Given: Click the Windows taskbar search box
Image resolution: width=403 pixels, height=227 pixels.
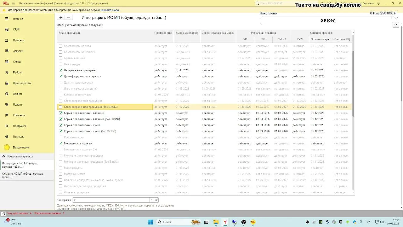Looking at the screenshot, I should 179,222.
